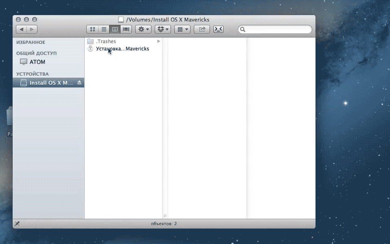
Task: Click the drive icon beside Install OS X M...
Action: pos(23,83)
